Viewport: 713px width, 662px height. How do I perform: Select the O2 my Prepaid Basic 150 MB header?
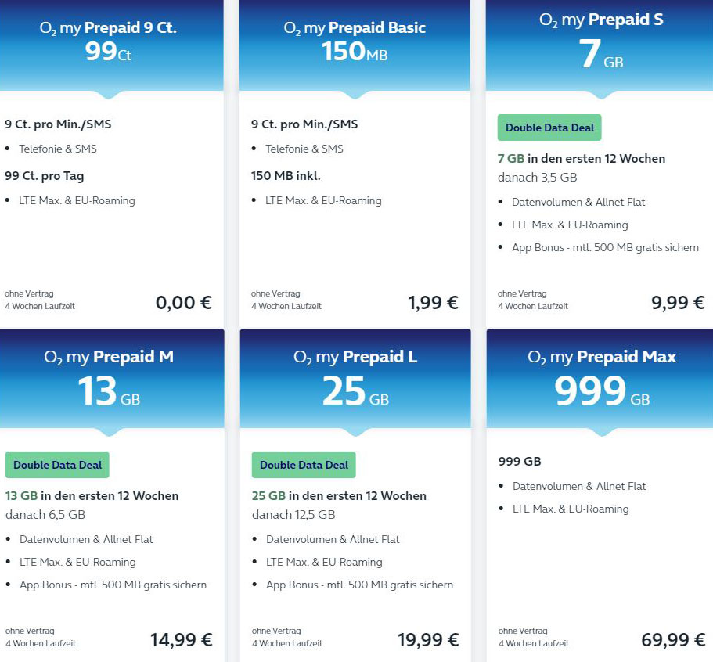(355, 41)
